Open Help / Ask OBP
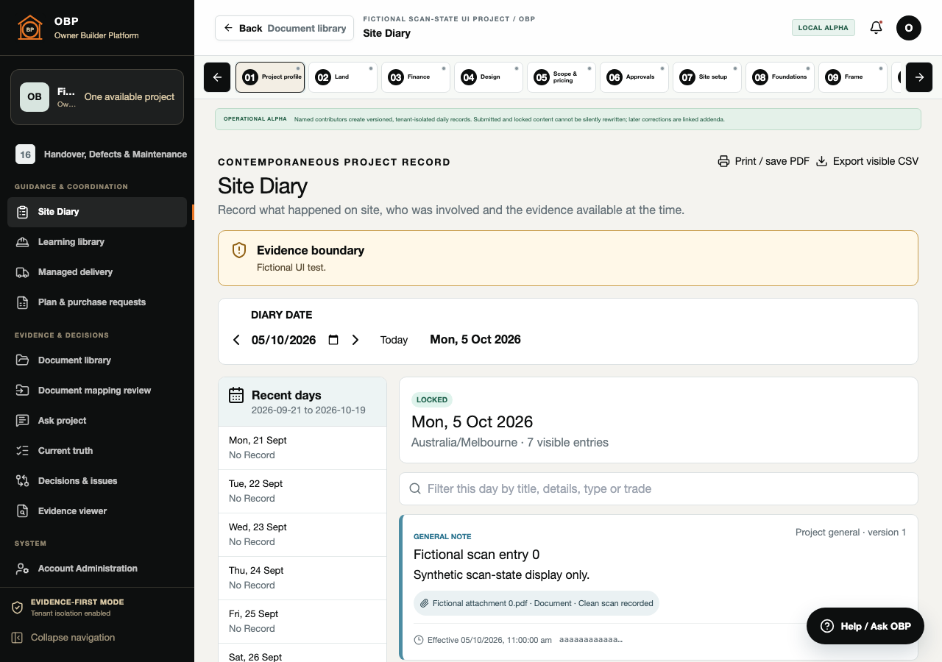The width and height of the screenshot is (942, 662). pyautogui.click(x=865, y=626)
